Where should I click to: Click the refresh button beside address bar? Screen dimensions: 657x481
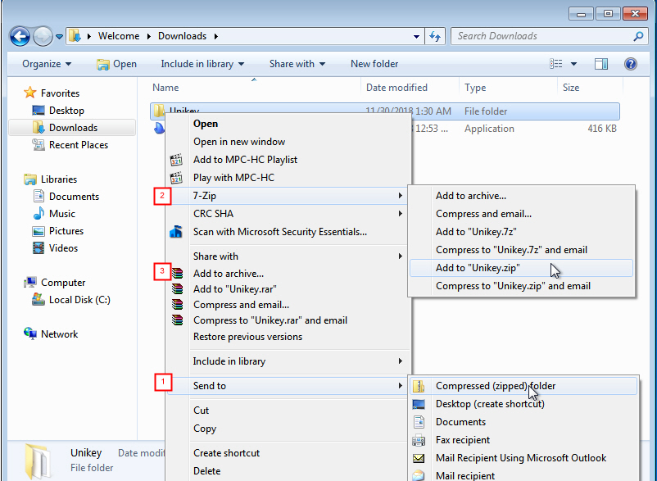coord(435,36)
